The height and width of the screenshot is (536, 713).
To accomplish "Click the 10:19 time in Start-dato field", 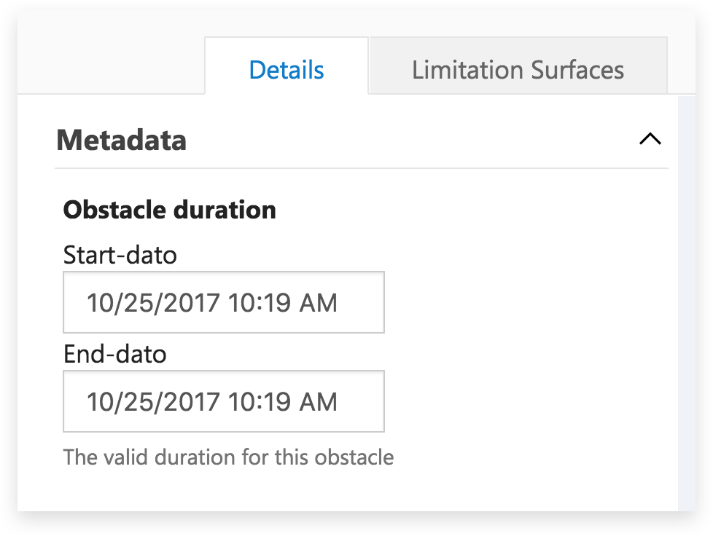I will [260, 303].
